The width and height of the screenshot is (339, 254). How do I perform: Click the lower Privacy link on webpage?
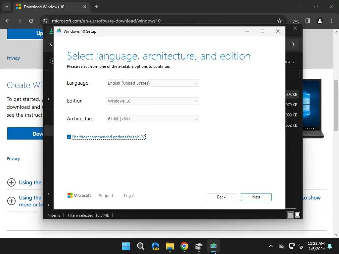tap(13, 158)
